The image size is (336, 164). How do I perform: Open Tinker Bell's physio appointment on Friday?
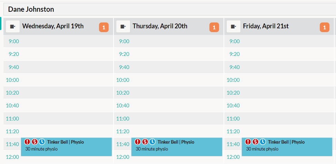[x=287, y=147]
